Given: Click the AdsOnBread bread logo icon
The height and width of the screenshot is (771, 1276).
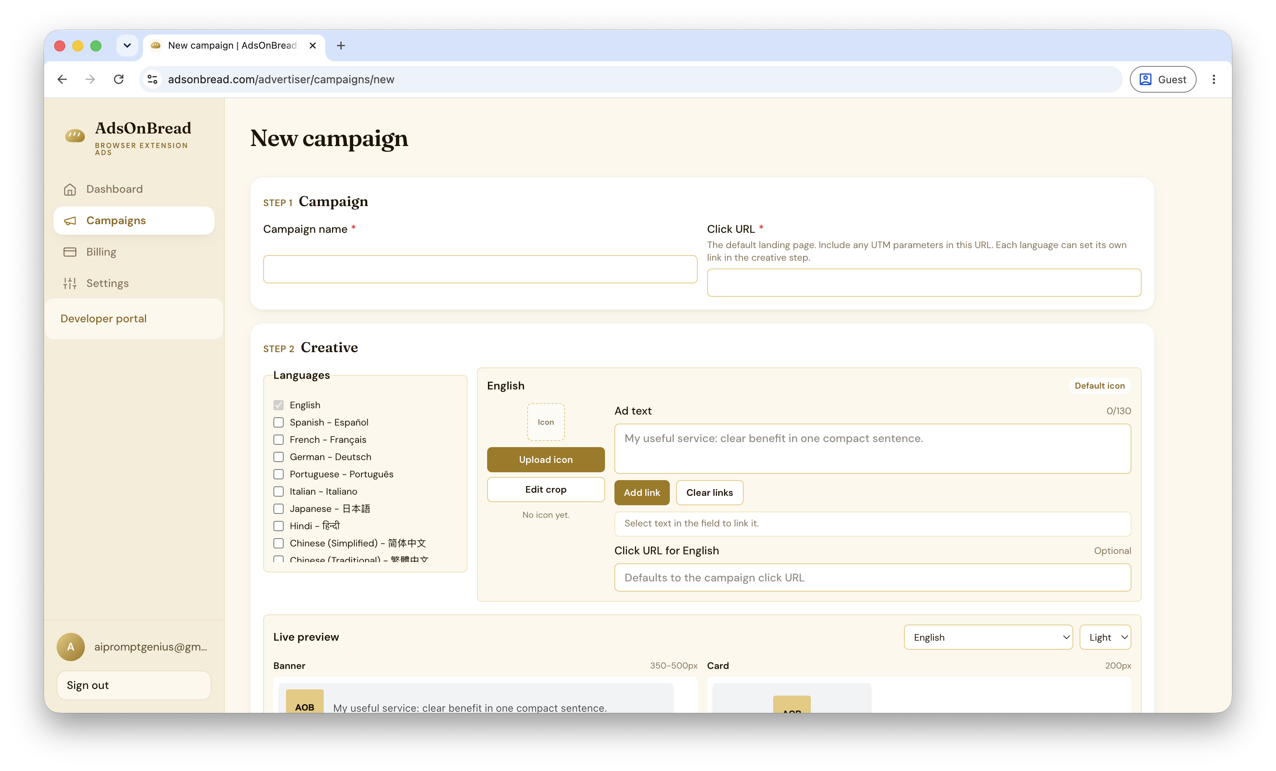Looking at the screenshot, I should [x=75, y=136].
